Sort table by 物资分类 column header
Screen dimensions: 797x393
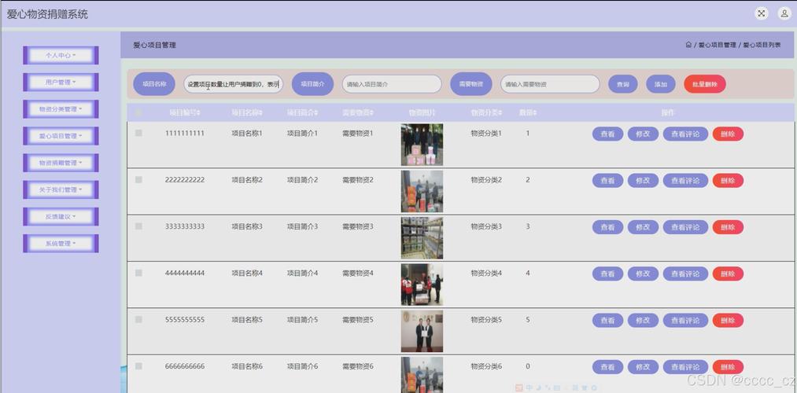coord(486,112)
